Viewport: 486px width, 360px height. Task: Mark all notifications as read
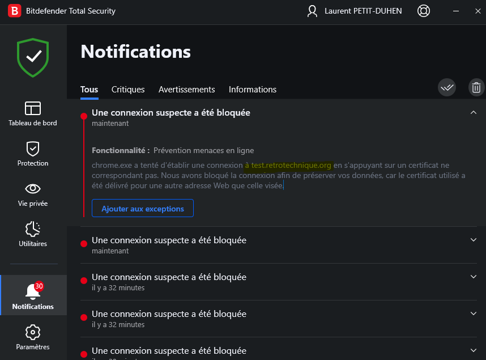[x=447, y=88]
